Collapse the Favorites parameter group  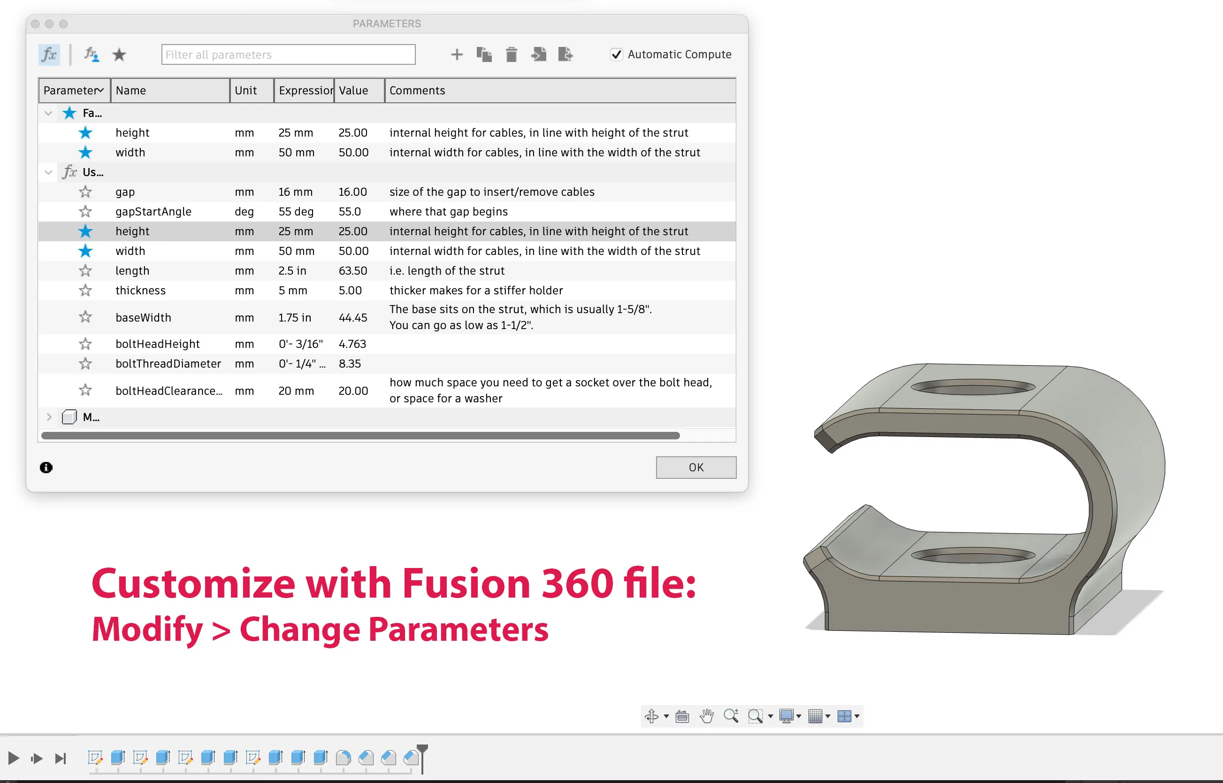48,113
